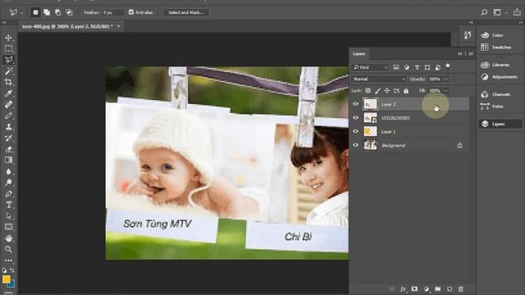The image size is (525, 295).
Task: Click the Select and Mask button
Action: click(186, 12)
